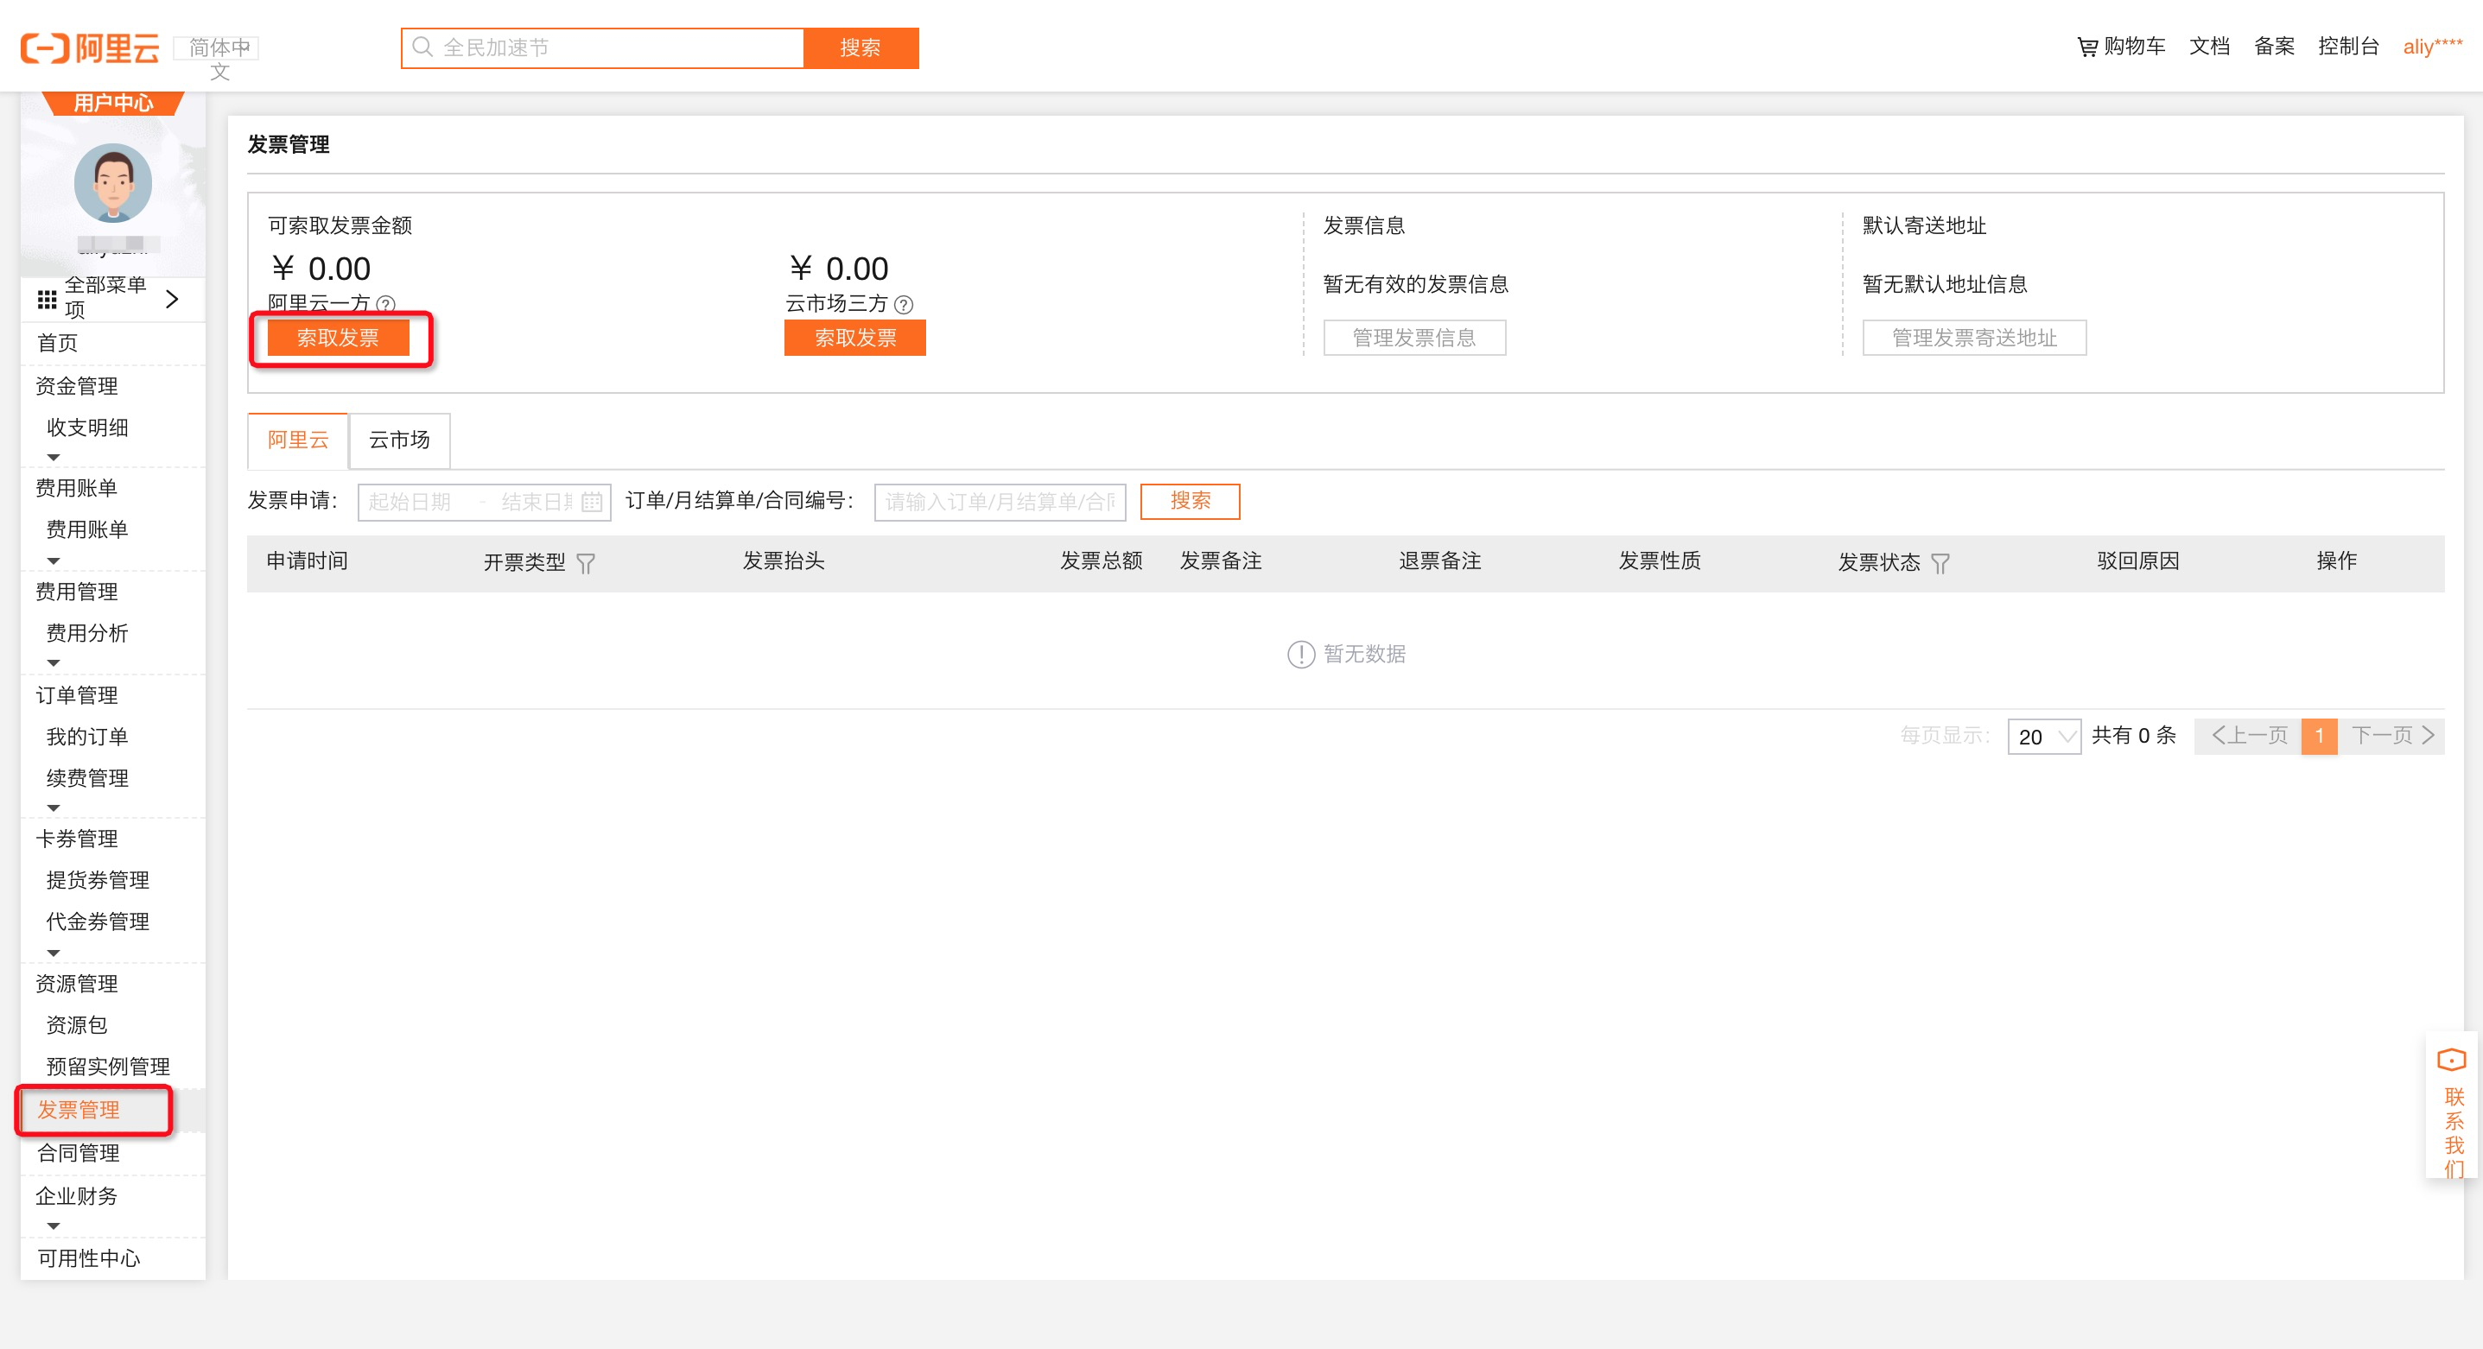Image resolution: width=2483 pixels, height=1349 pixels.
Task: Click the search magnifier icon
Action: pyautogui.click(x=422, y=47)
